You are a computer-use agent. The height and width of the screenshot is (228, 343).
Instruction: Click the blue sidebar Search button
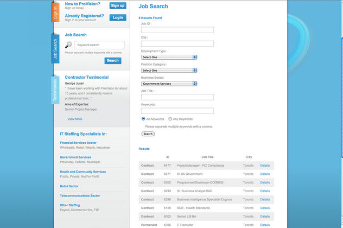(113, 60)
